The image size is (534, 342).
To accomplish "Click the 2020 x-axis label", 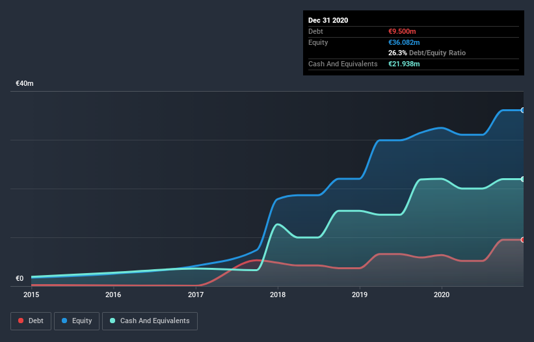I will tap(442, 295).
